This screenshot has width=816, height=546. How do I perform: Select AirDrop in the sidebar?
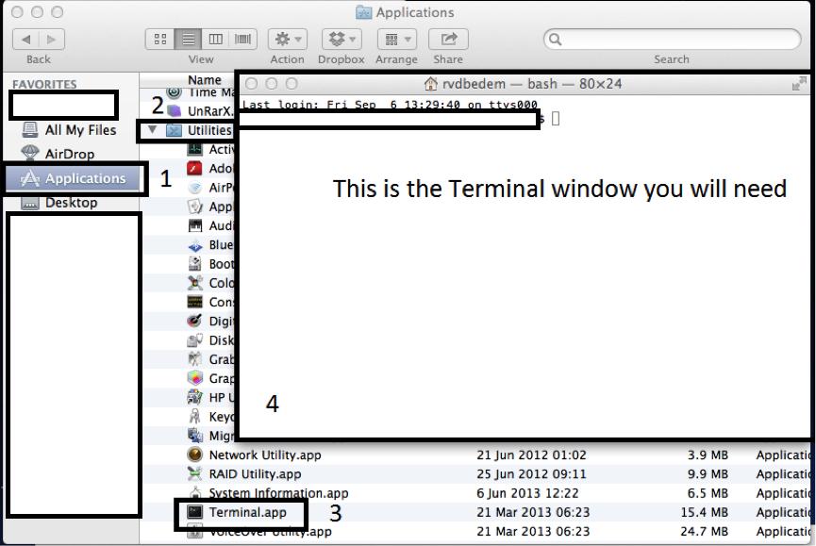point(69,154)
